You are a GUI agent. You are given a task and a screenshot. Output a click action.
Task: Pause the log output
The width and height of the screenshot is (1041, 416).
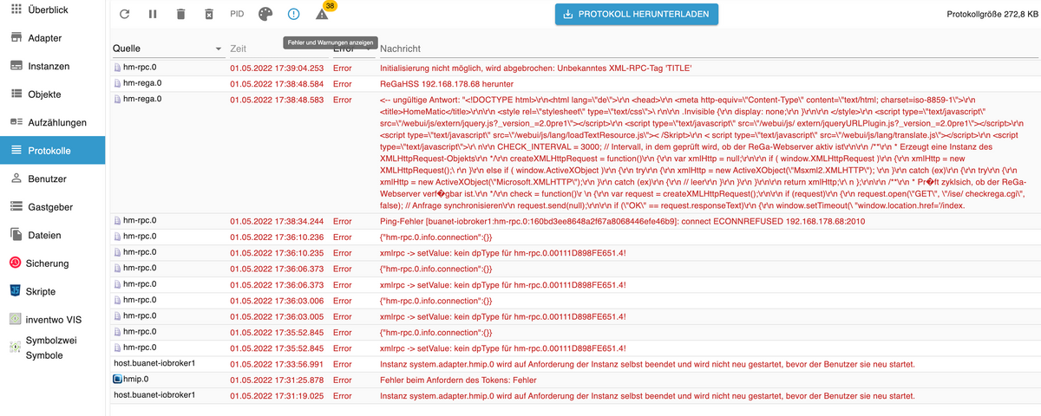tap(153, 15)
